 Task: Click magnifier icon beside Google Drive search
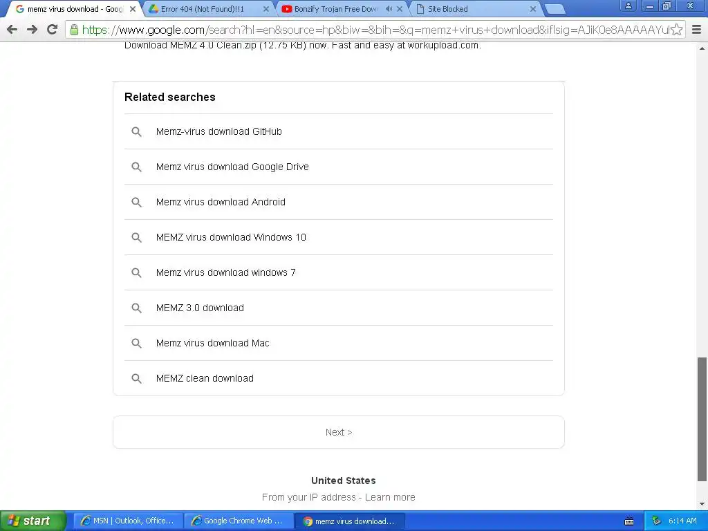click(x=136, y=167)
